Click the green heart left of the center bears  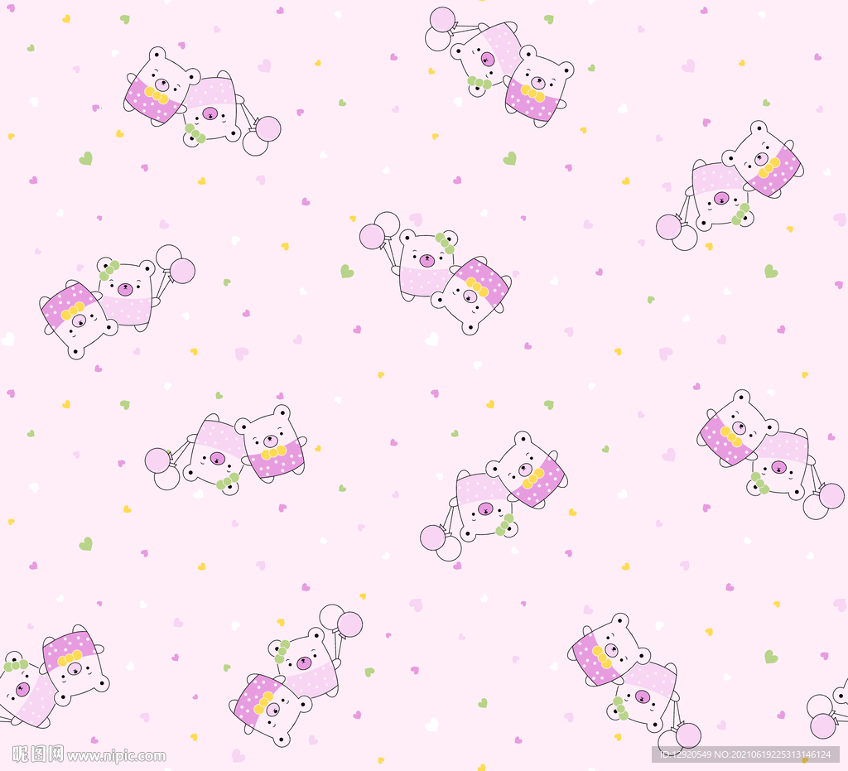[346, 272]
